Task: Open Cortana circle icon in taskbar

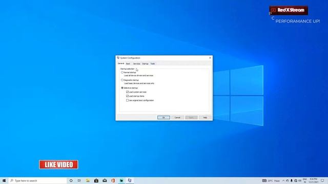Action: pos(71,180)
